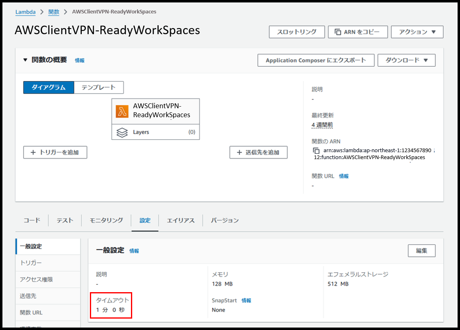Go to 関数 via the breadcrumb link
The height and width of the screenshot is (330, 460).
54,12
